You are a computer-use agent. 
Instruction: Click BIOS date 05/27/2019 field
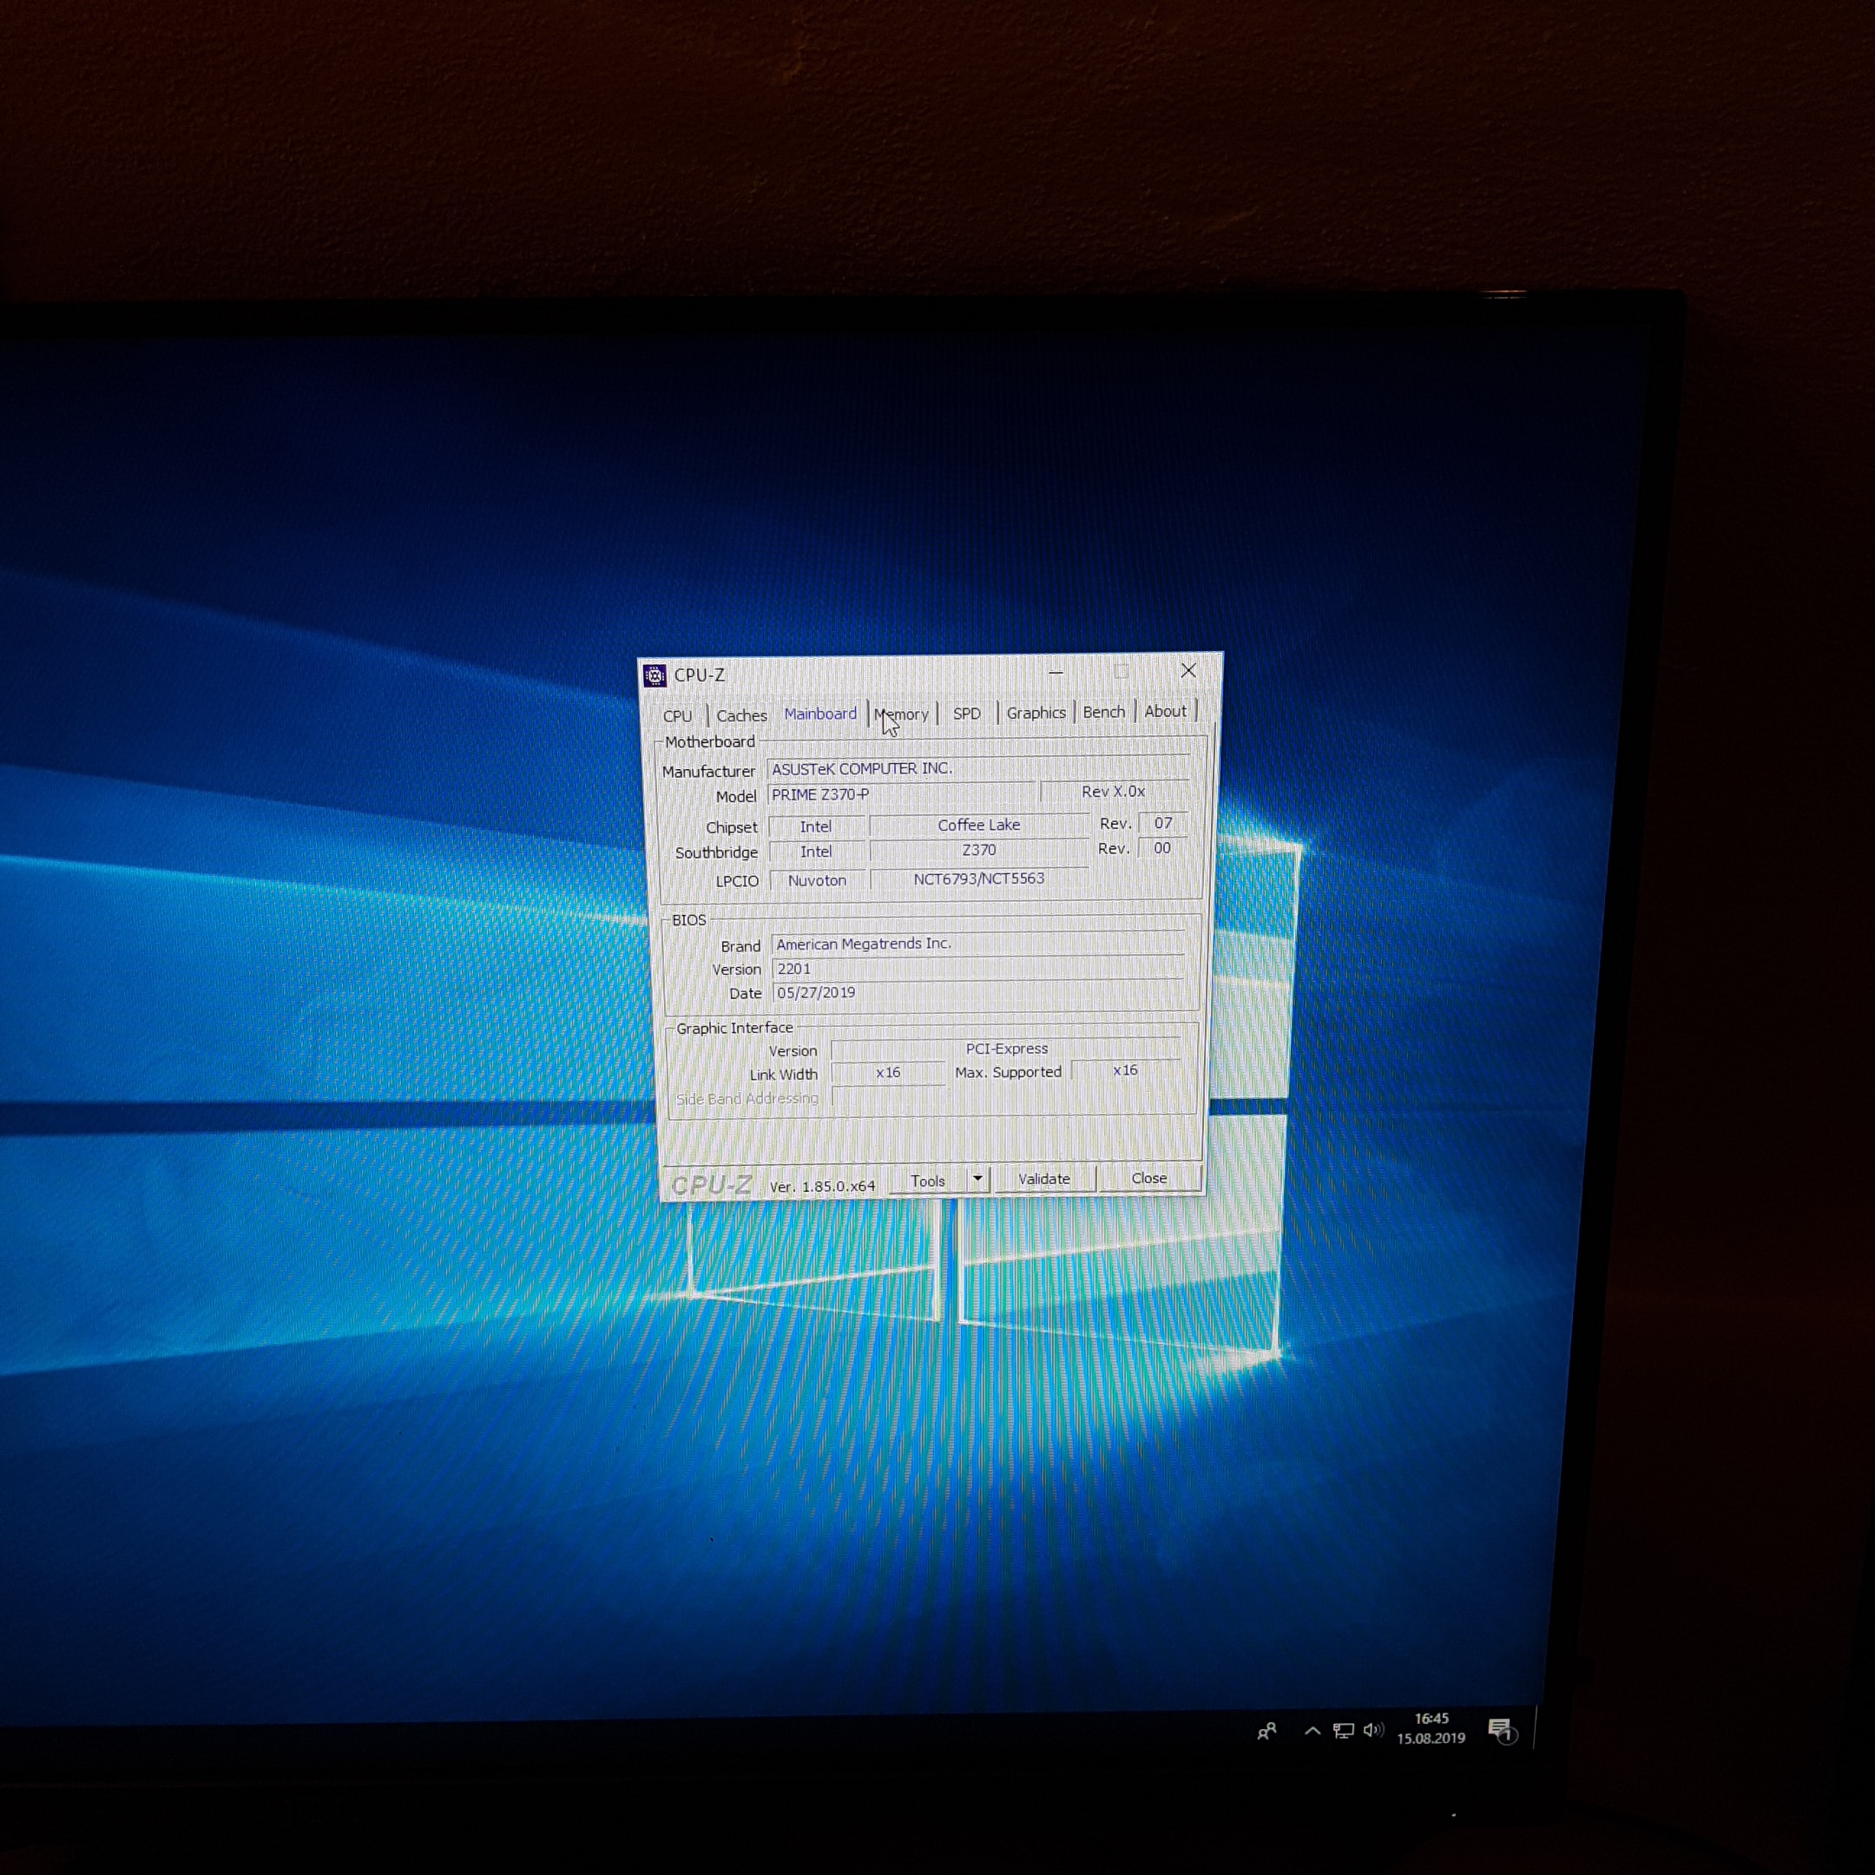click(x=977, y=992)
